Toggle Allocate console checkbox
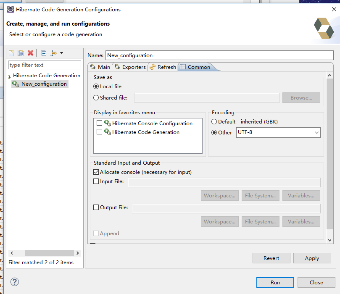 96,172
